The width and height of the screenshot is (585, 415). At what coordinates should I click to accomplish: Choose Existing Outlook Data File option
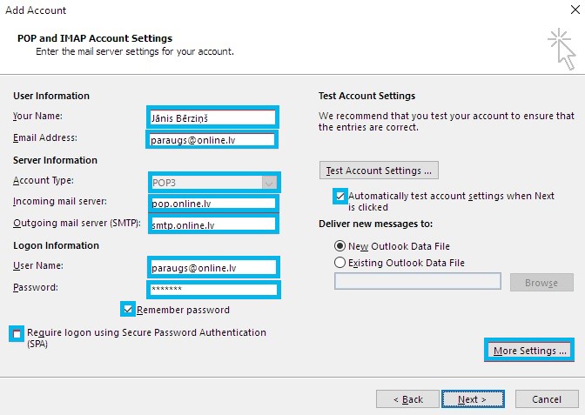pos(340,263)
